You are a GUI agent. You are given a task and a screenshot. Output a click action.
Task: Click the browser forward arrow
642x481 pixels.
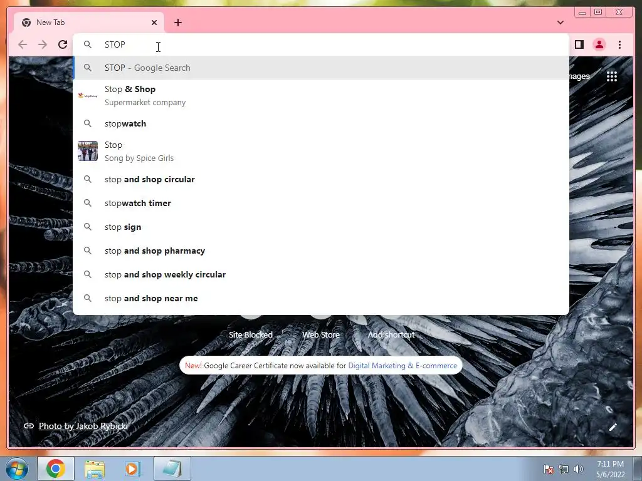coord(43,44)
